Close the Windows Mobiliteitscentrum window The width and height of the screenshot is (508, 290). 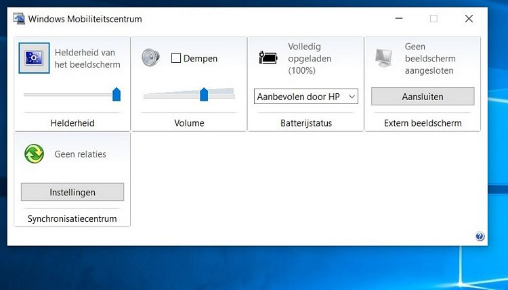pyautogui.click(x=469, y=18)
